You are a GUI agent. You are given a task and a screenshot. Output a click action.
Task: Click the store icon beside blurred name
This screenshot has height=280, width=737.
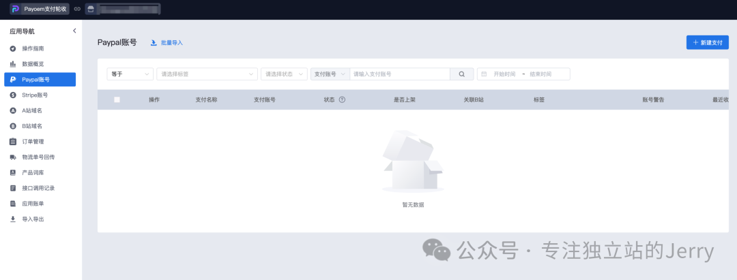pos(90,8)
